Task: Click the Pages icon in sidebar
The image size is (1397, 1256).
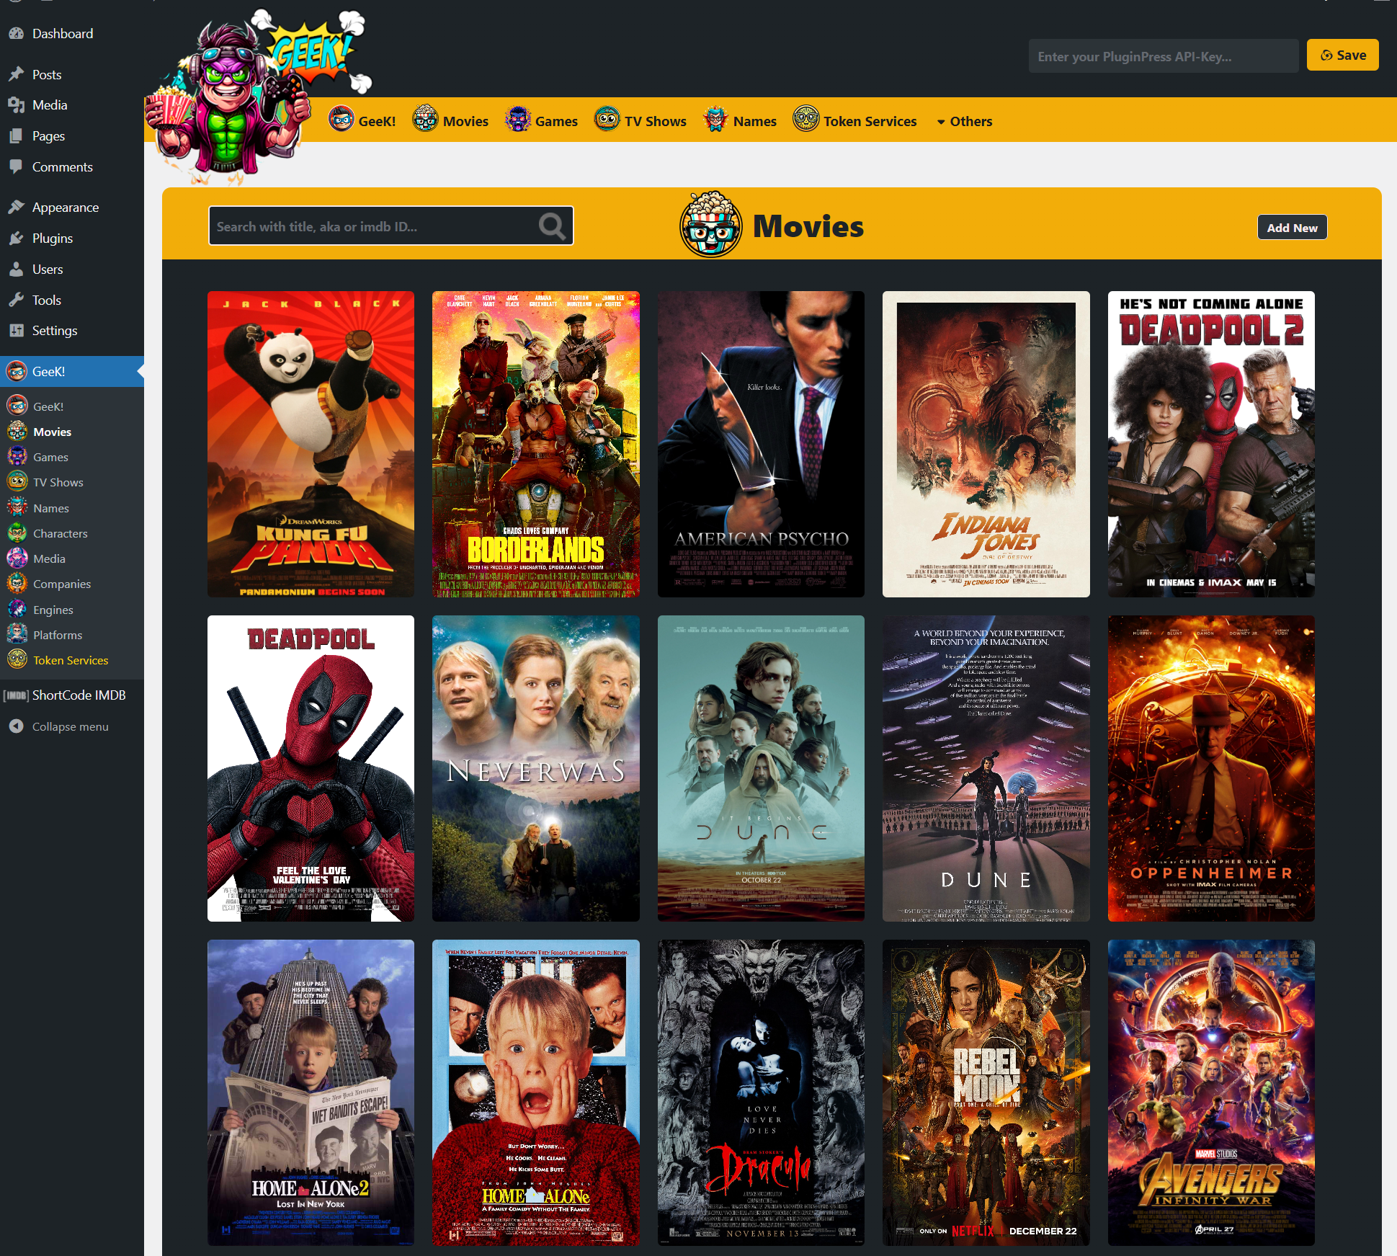Action: (x=17, y=136)
